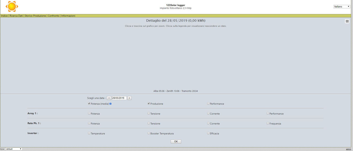Viewport: 353px width, 151px height.
Task: Click the date field 28/05/2019
Action: pyautogui.click(x=119, y=98)
